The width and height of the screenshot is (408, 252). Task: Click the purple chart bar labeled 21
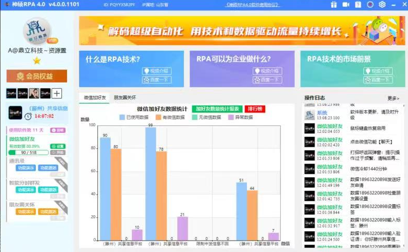tap(182, 228)
